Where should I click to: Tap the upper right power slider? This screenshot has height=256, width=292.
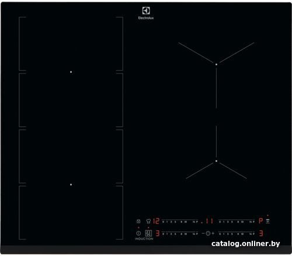tap(237, 221)
